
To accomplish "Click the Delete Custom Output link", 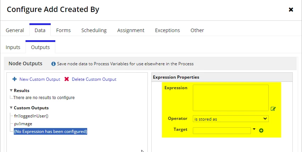I will [94, 79].
